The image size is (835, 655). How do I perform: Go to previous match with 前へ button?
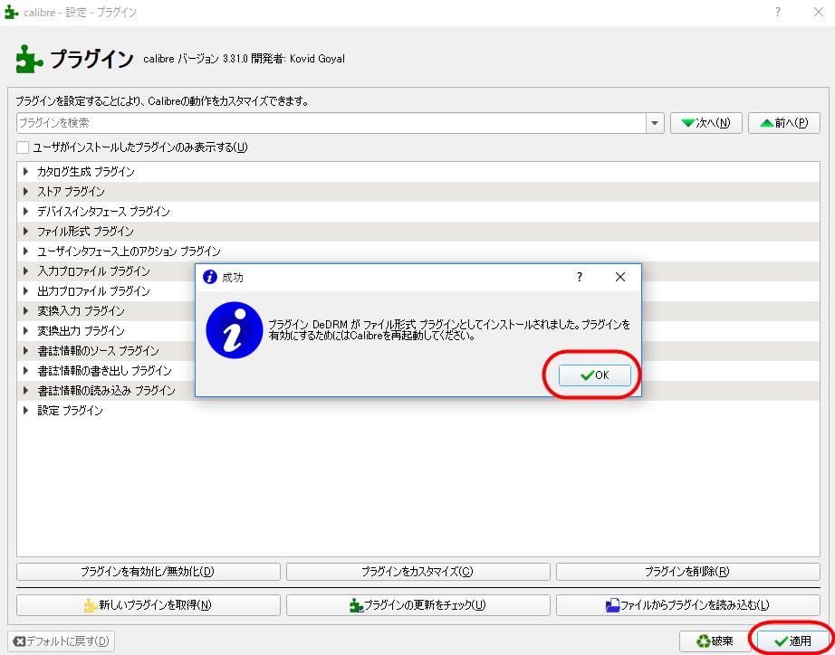(784, 123)
